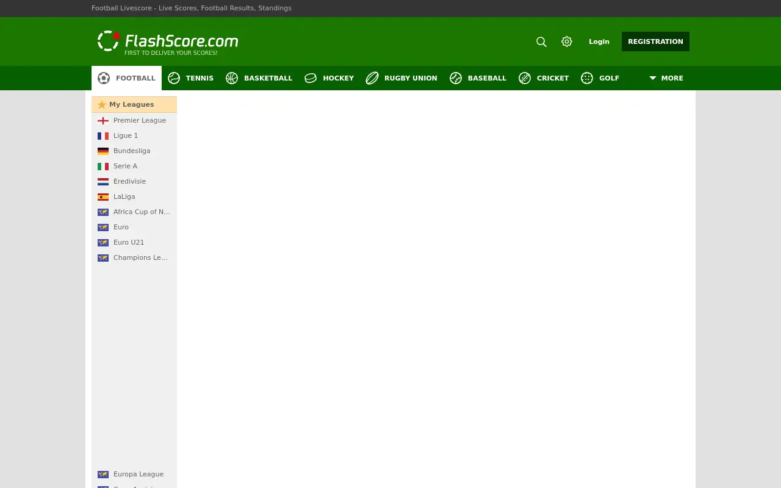Switch to the BASKETBALL tab
The height and width of the screenshot is (488, 781).
pos(259,78)
